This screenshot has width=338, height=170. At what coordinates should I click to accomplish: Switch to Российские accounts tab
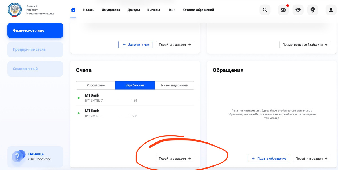click(96, 85)
